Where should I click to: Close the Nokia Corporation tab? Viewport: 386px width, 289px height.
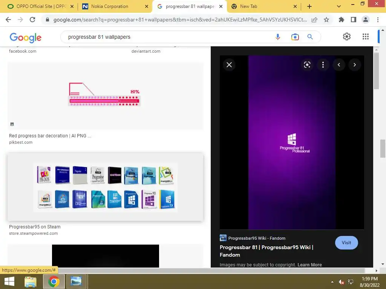point(147,7)
